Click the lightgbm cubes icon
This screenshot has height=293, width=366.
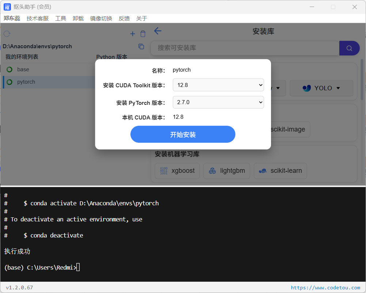(212, 171)
